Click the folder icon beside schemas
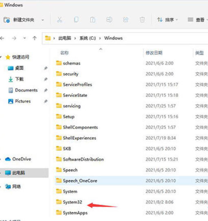This screenshot has width=208, height=221. 59,63
